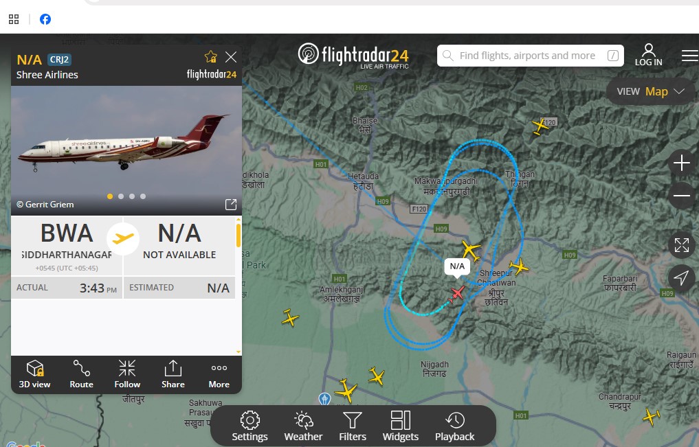
Task: Open aircraft photo in external link icon
Action: [x=231, y=205]
